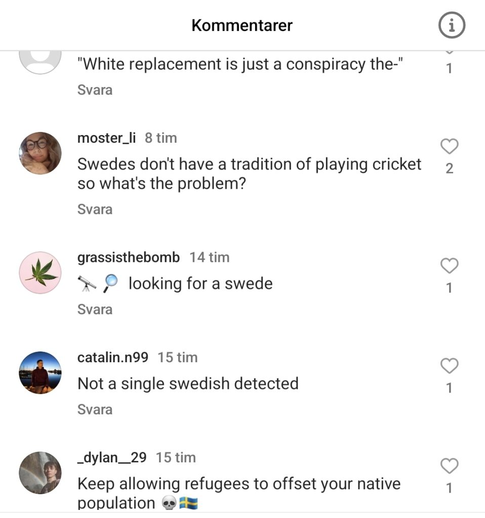
Task: Tap the Kommentarer header title
Action: (x=242, y=25)
